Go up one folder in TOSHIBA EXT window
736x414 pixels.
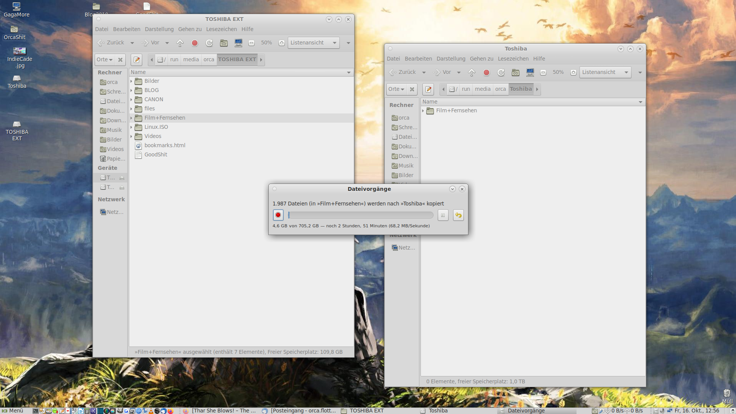pos(180,43)
